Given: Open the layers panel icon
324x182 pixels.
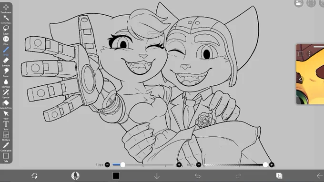Looking at the screenshot, I should 279,176.
